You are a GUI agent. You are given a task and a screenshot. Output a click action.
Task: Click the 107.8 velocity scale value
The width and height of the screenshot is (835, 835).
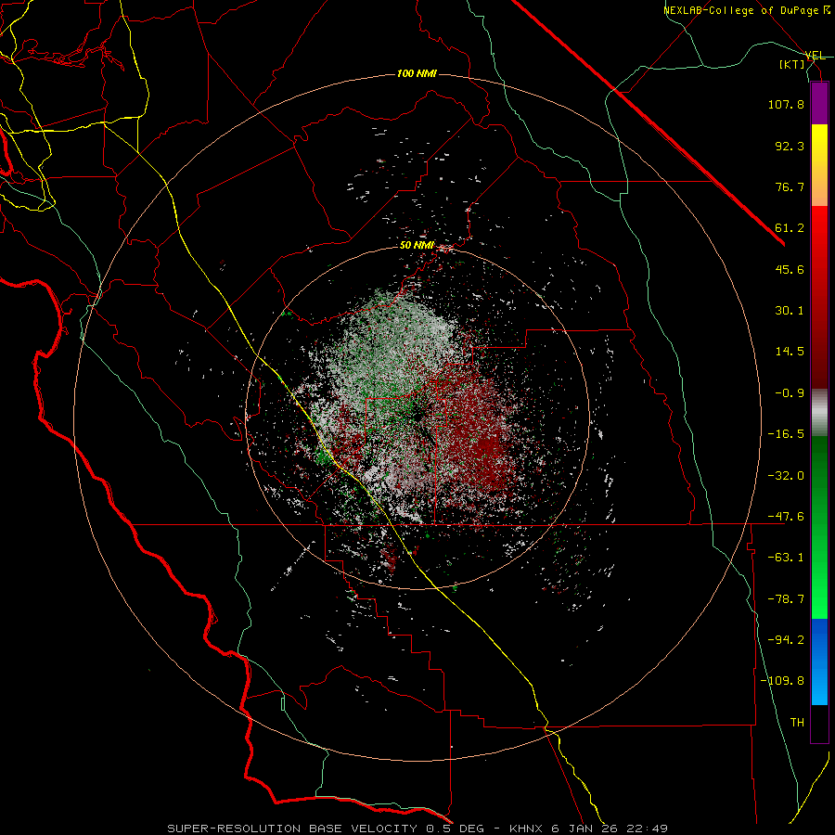coord(786,104)
